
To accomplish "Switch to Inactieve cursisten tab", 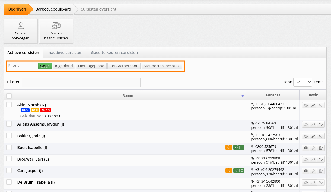I will coord(65,53).
